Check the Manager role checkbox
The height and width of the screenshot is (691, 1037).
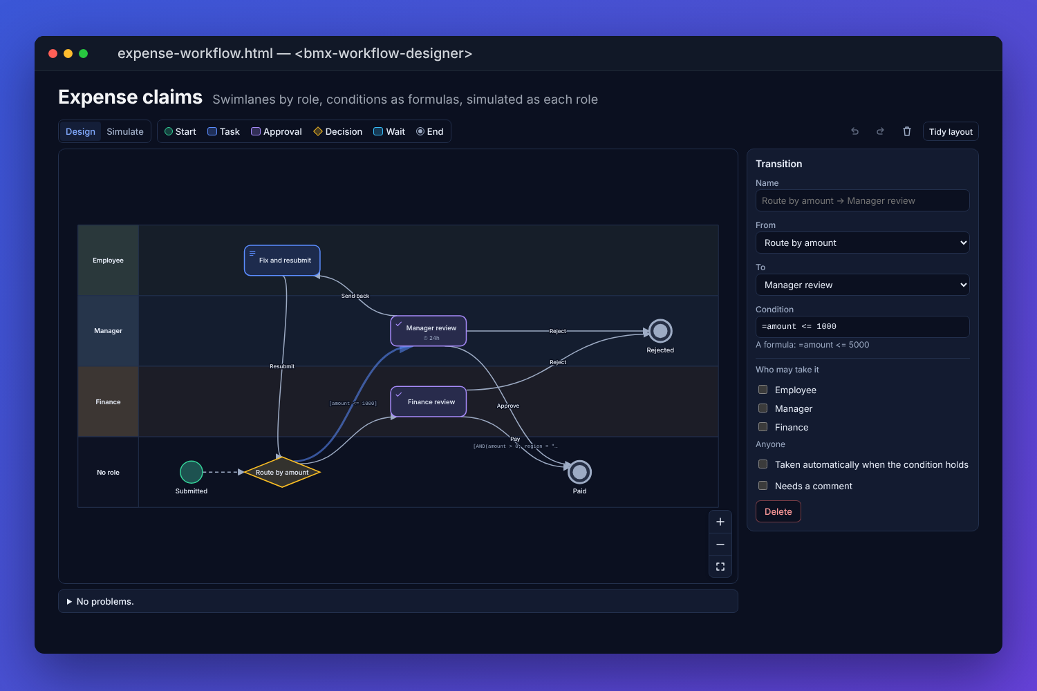click(x=763, y=408)
